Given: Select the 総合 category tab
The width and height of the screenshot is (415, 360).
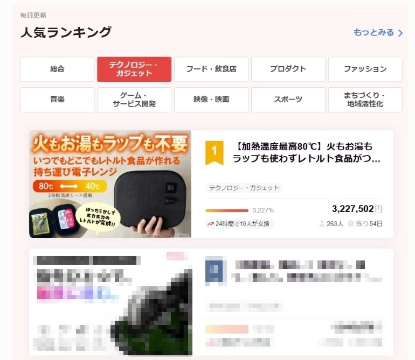Looking at the screenshot, I should coord(57,69).
